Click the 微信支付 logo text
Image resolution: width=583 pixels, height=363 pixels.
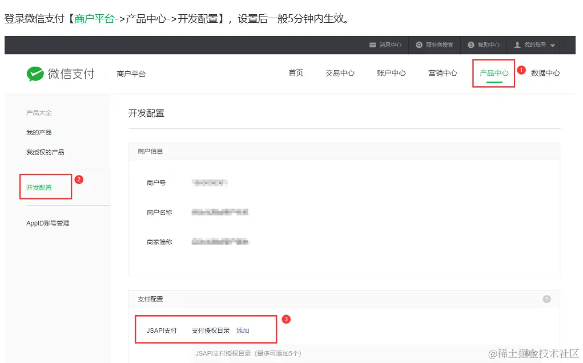71,74
